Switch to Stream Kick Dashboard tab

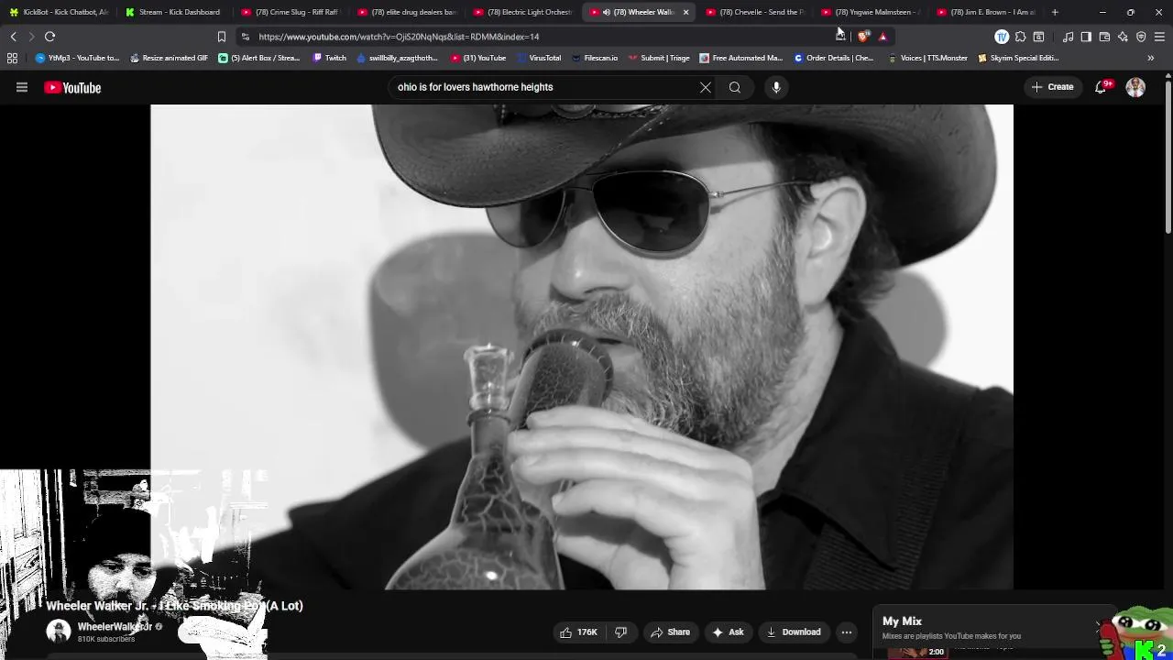pyautogui.click(x=174, y=12)
